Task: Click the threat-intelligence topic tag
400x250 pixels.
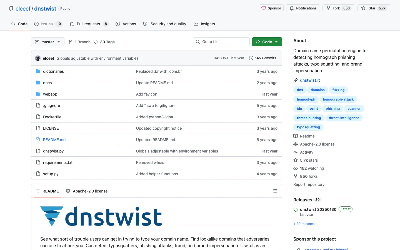Action: [x=344, y=118]
